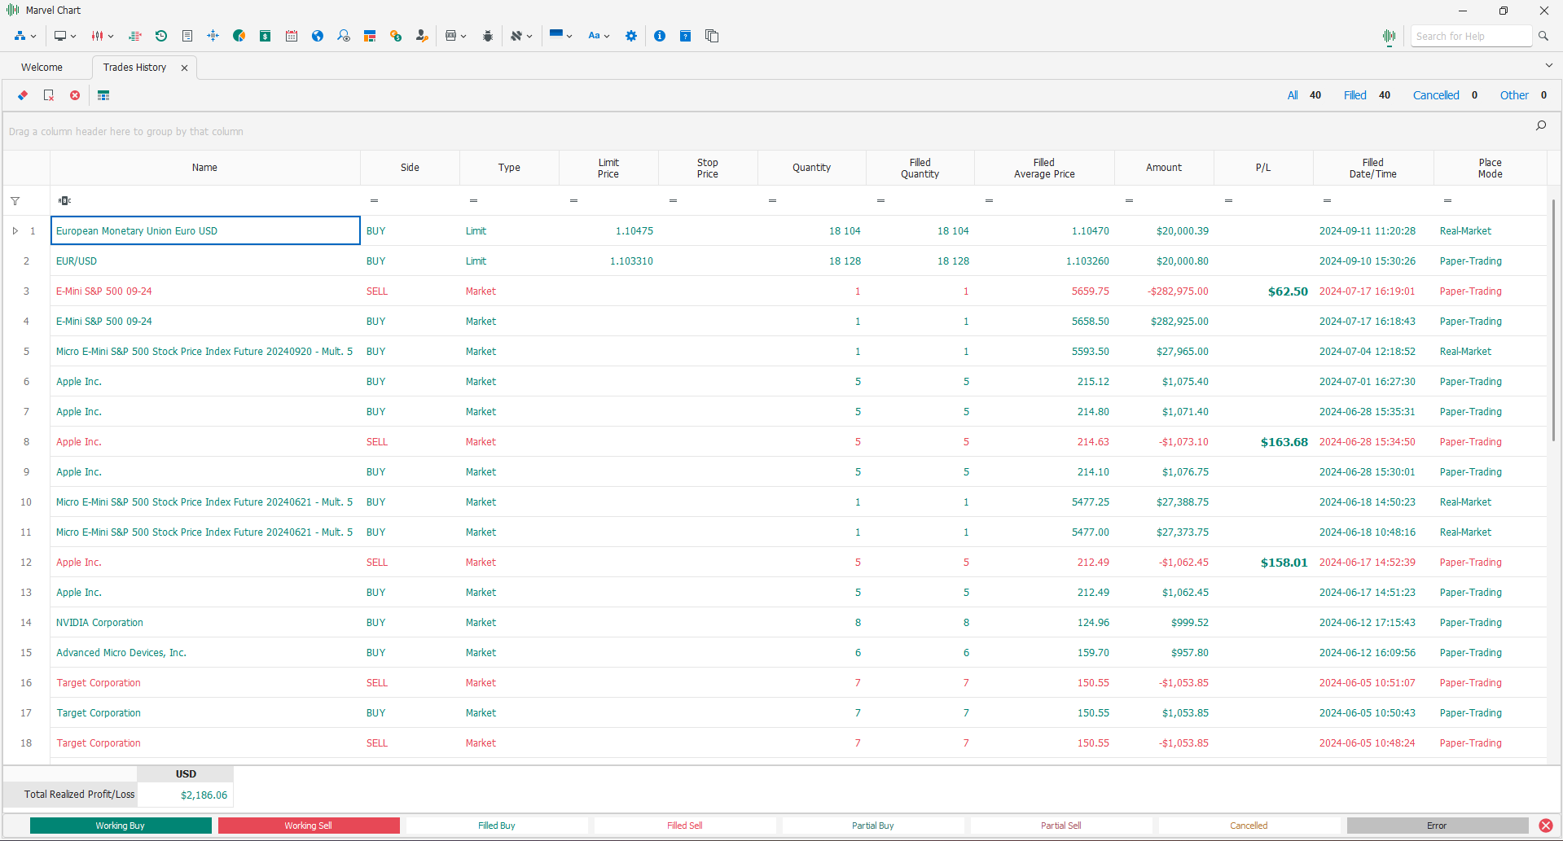Open the order book depth icon

tap(135, 36)
